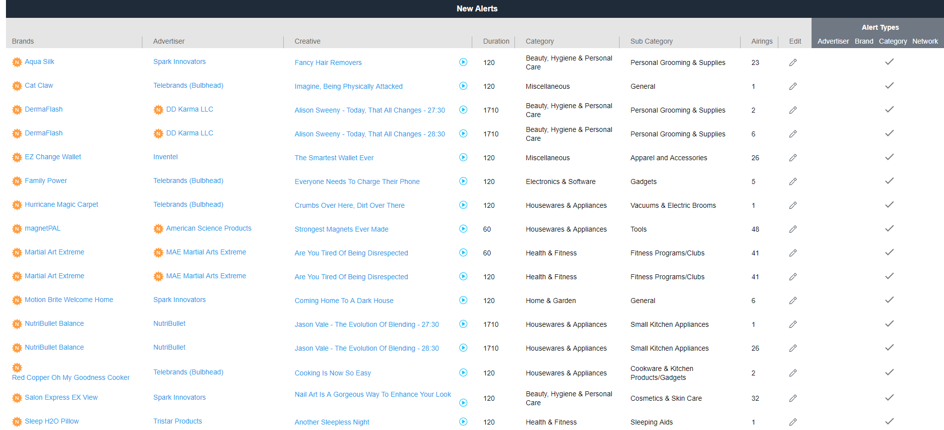This screenshot has height=430, width=944.
Task: Select the Advertiser alert type header
Action: [833, 41]
